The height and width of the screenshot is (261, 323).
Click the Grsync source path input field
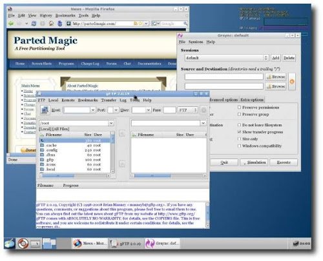[x=224, y=77]
